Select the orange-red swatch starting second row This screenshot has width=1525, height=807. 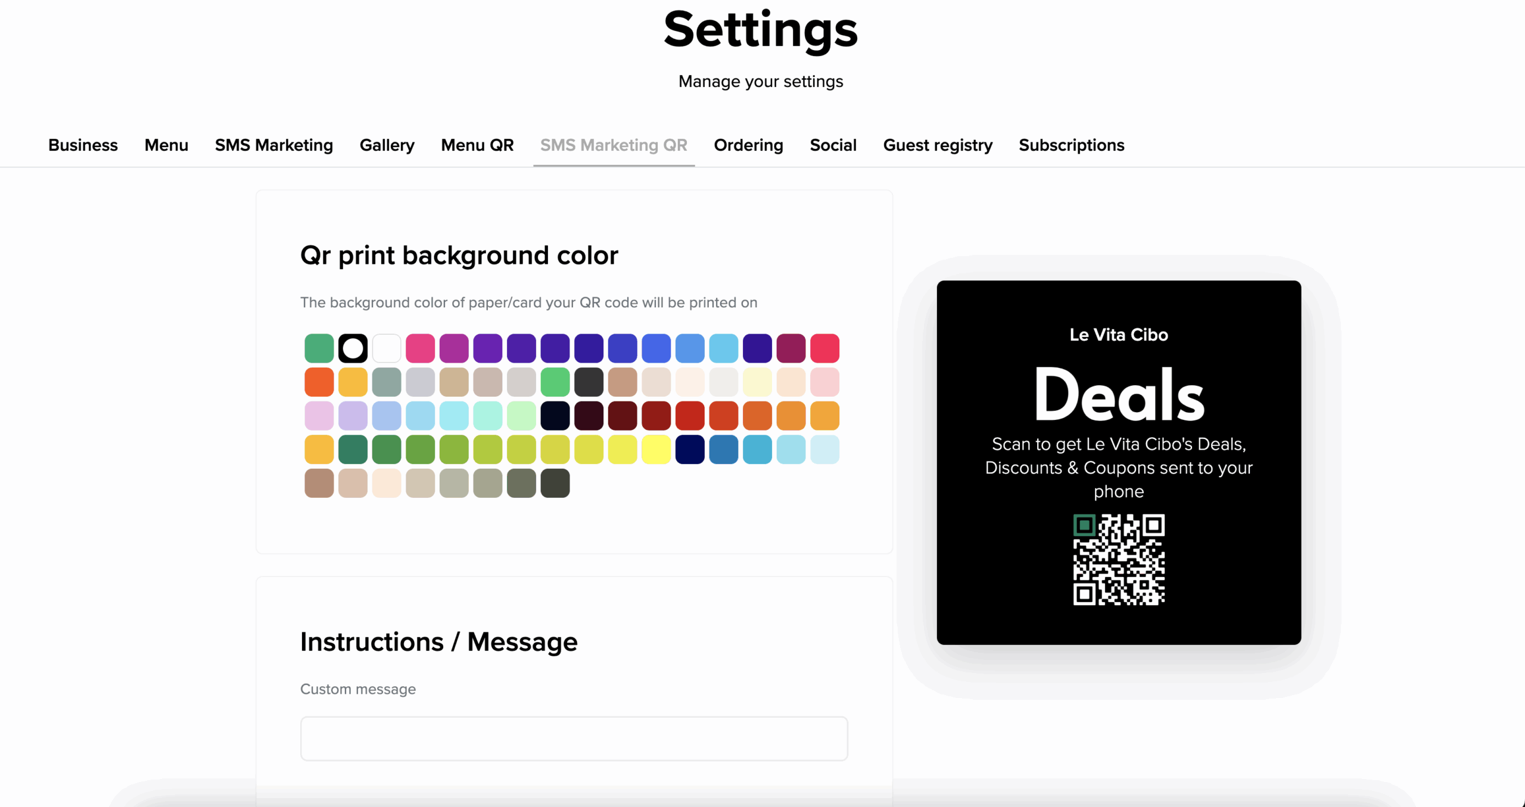319,382
